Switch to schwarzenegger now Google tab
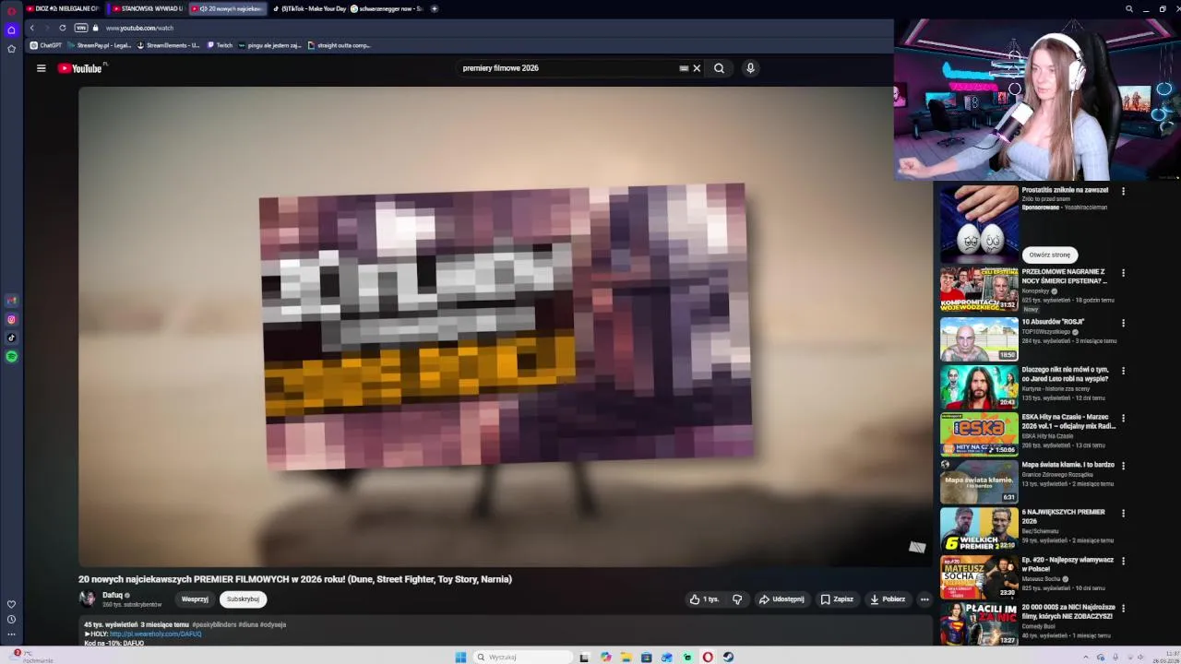The image size is (1181, 664). [x=386, y=8]
